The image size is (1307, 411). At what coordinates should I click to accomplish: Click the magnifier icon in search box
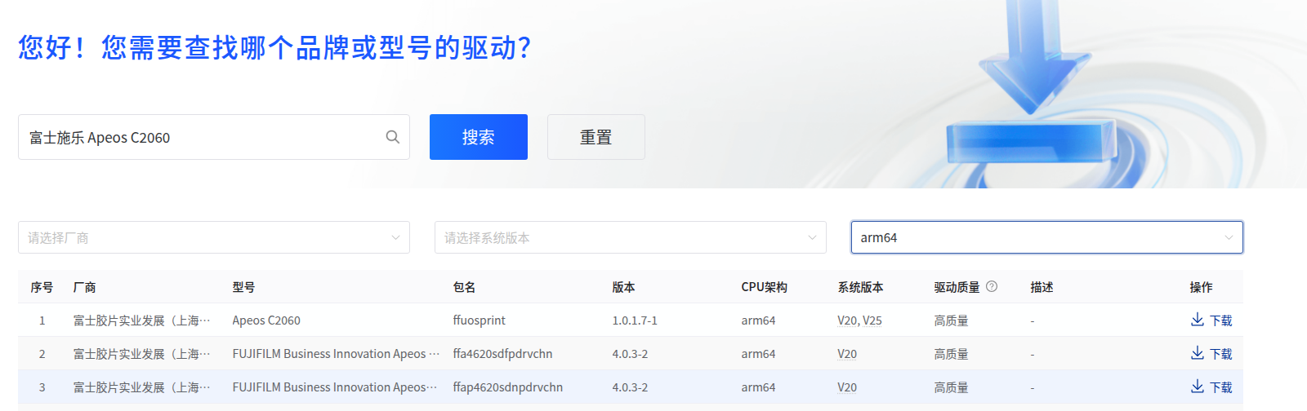tap(392, 137)
